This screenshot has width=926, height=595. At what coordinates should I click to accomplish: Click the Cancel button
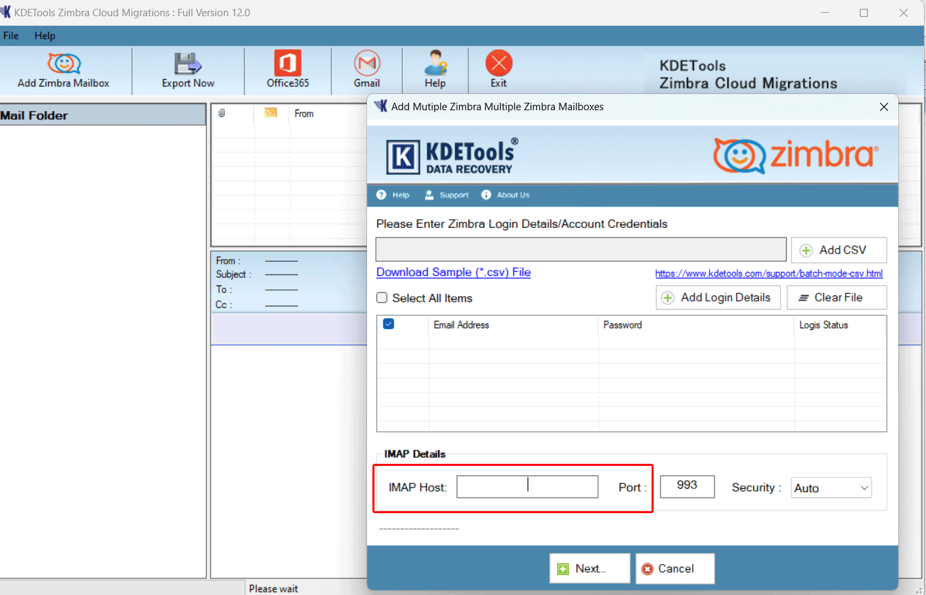click(x=674, y=569)
